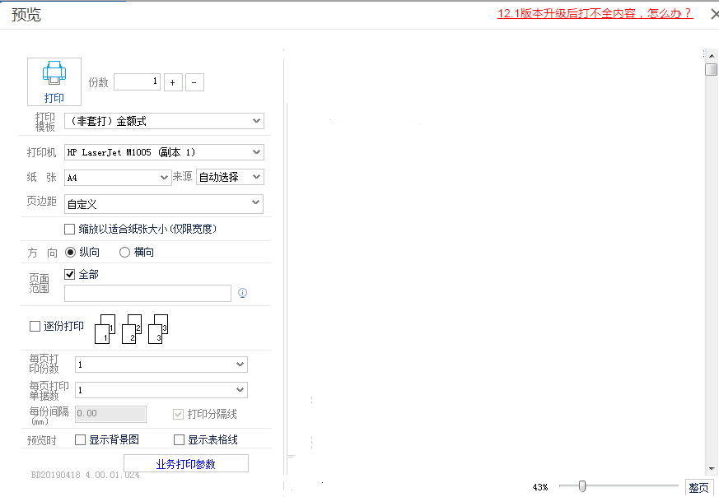Click the printer icon Print button
This screenshot has width=719, height=497.
tap(54, 81)
